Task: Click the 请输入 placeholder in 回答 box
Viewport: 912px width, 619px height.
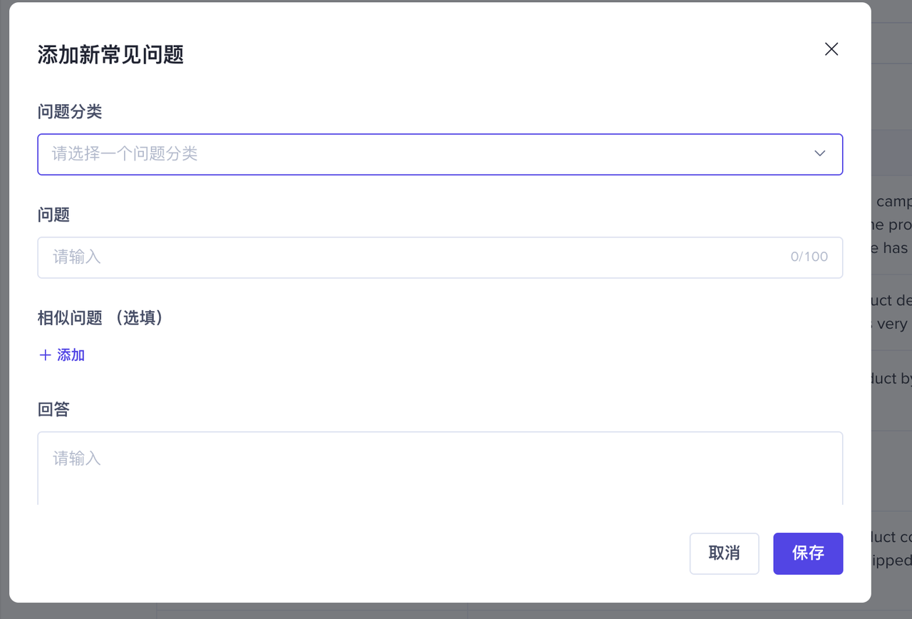Action: (77, 459)
